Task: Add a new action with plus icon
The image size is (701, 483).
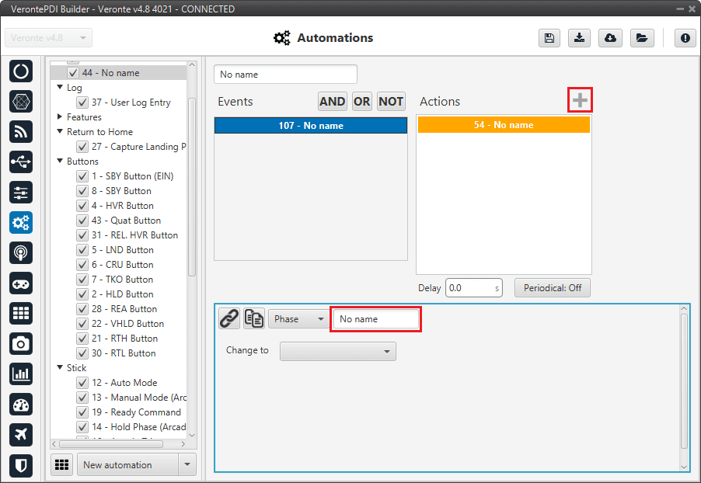Action: pyautogui.click(x=580, y=100)
